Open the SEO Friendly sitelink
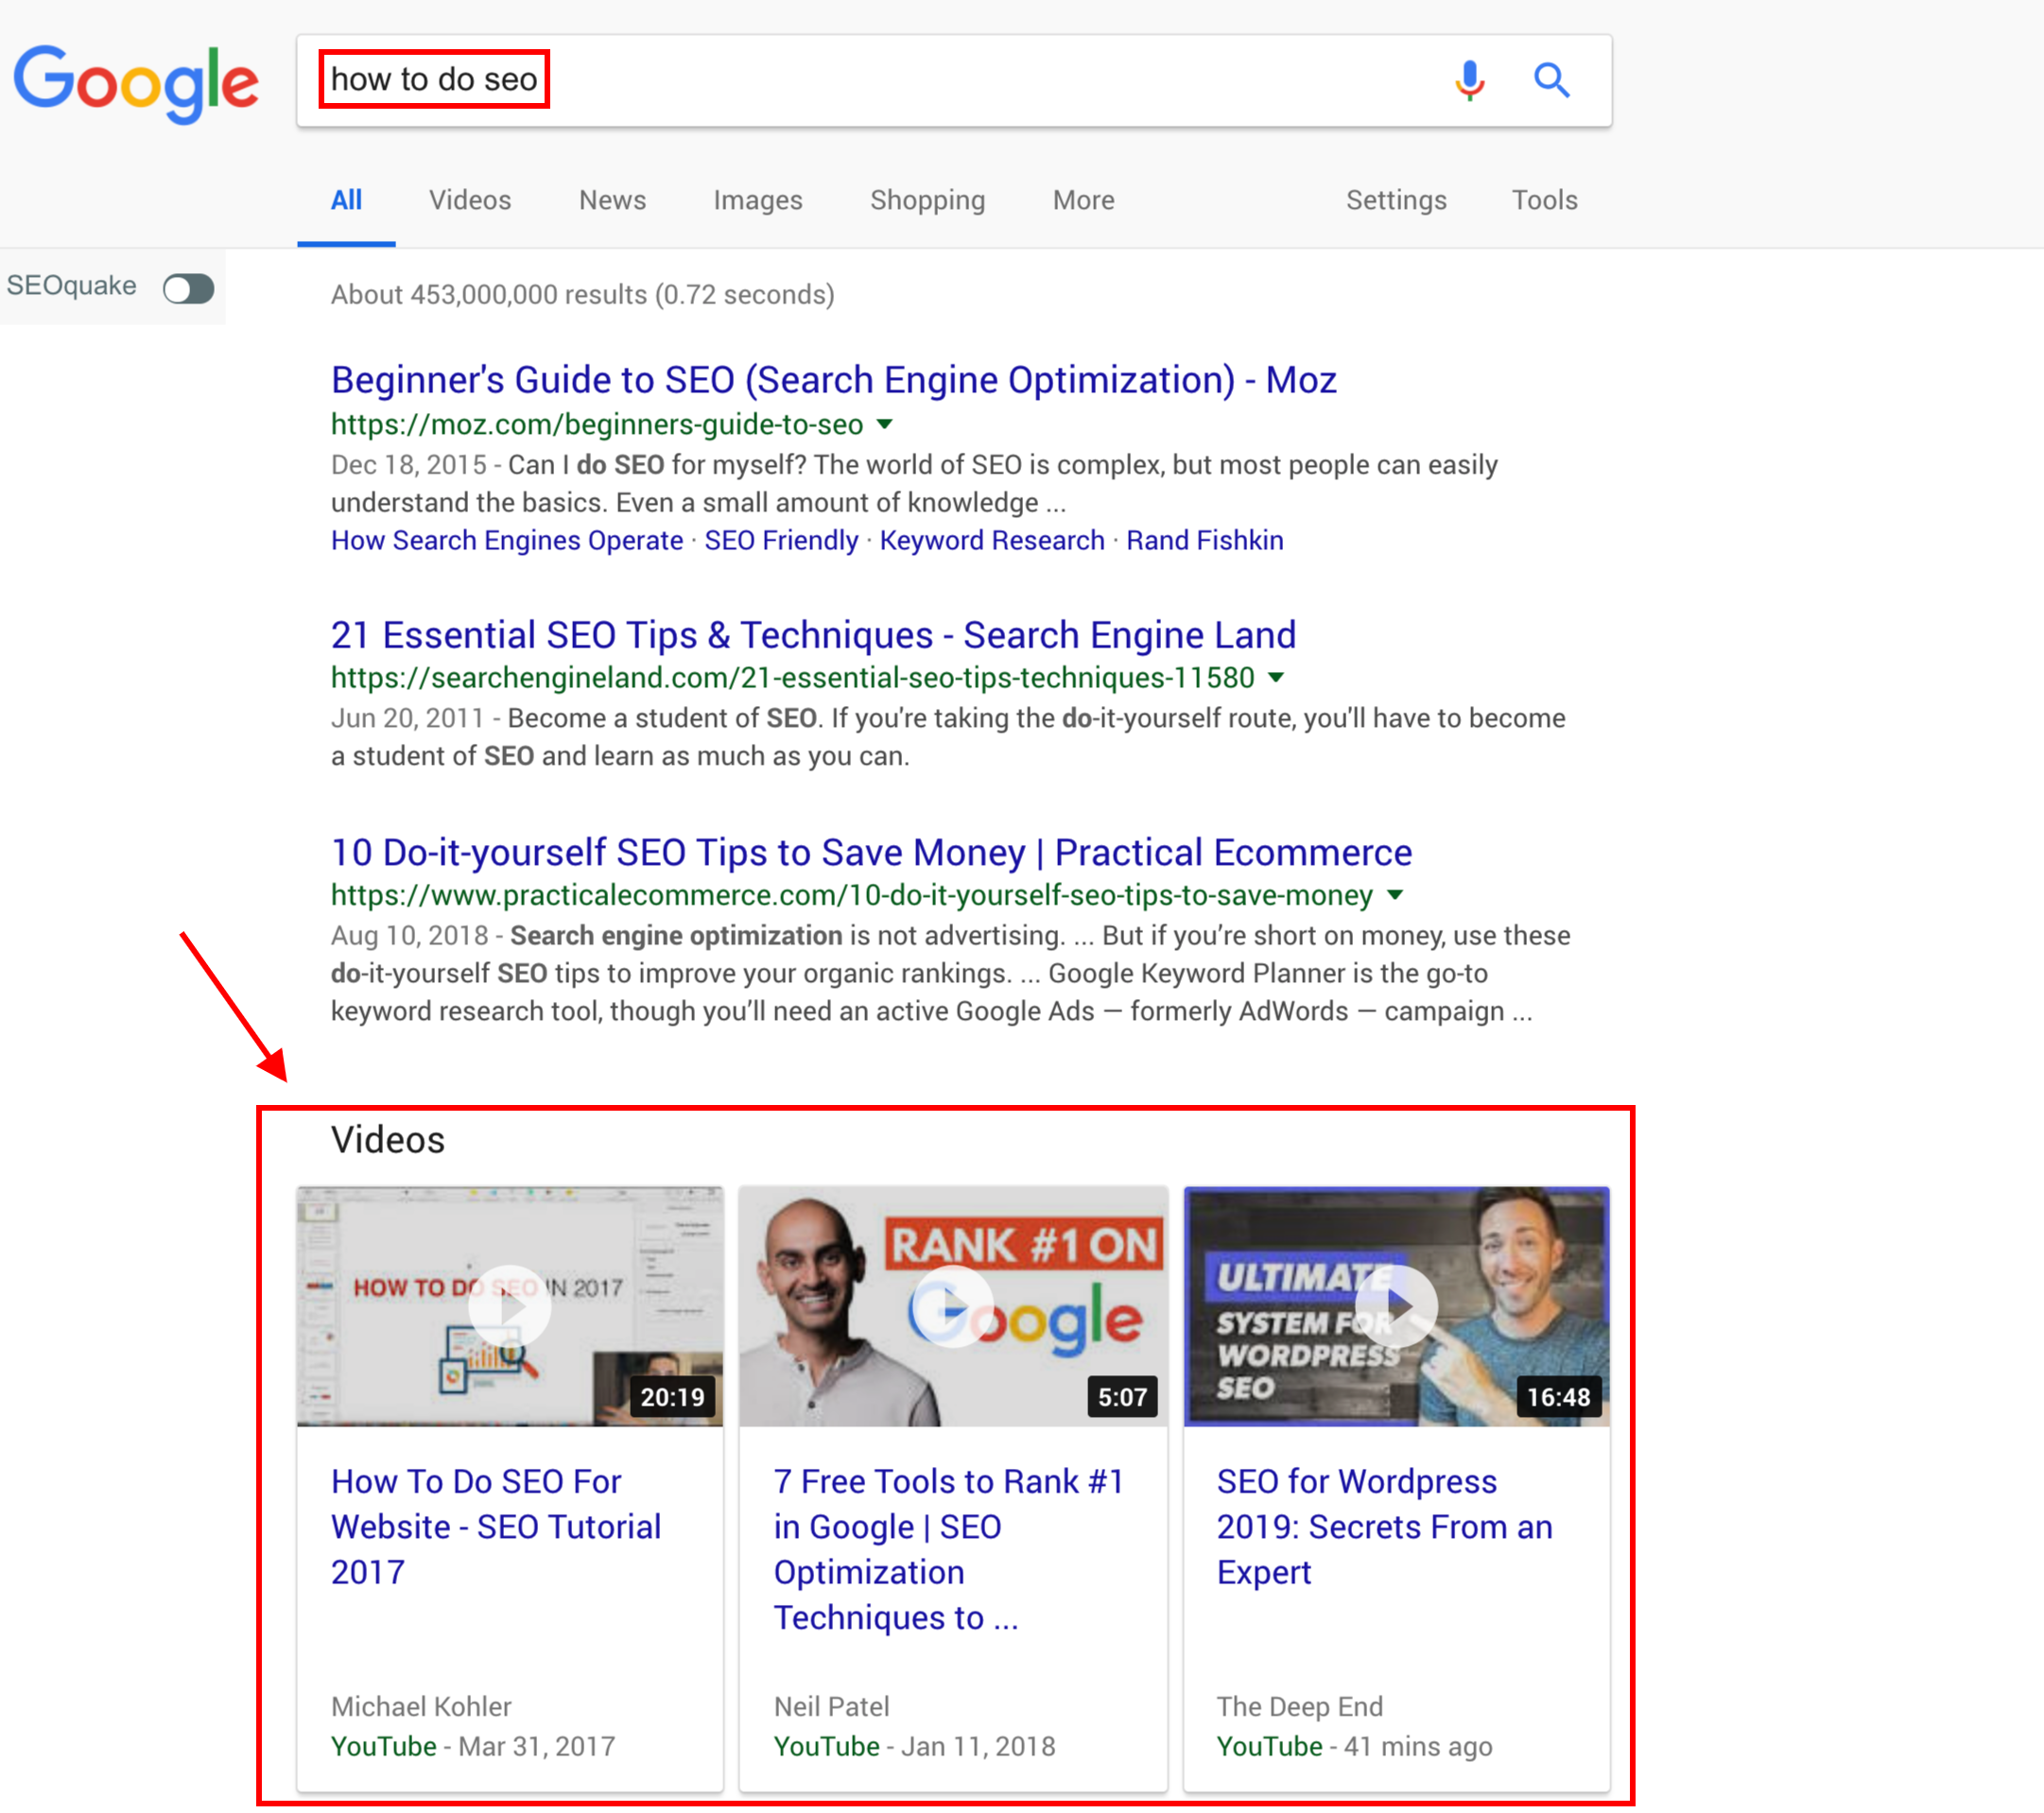The height and width of the screenshot is (1813, 2044). [x=781, y=540]
